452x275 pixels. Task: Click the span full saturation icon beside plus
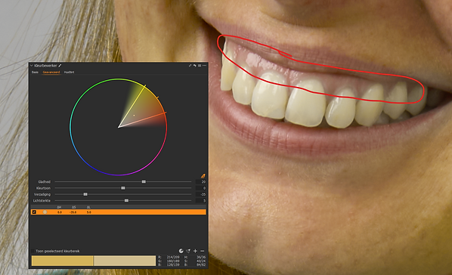point(188,251)
